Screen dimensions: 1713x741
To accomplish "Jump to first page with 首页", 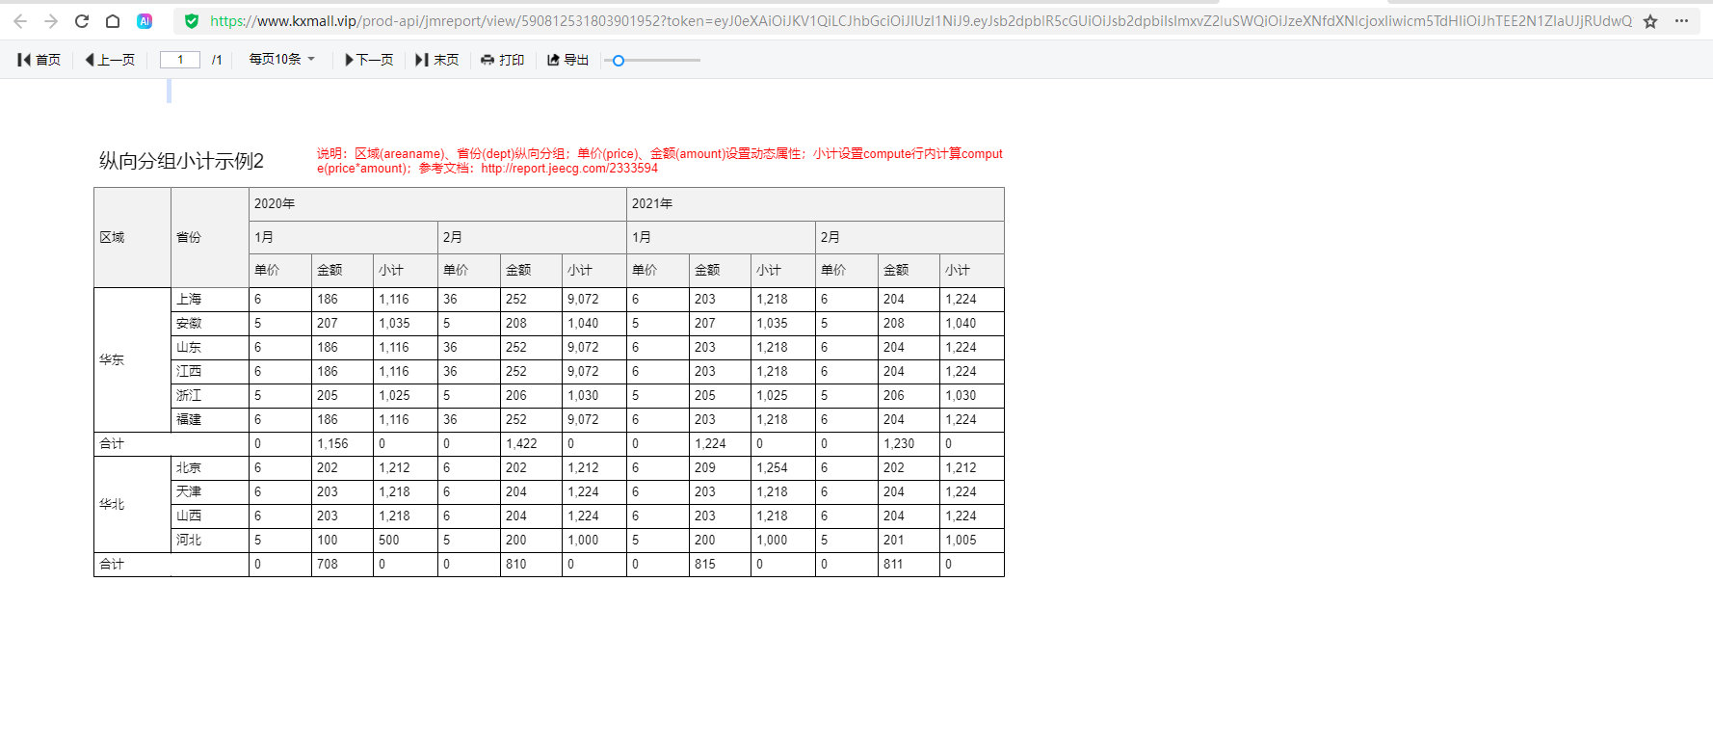I will pos(40,60).
